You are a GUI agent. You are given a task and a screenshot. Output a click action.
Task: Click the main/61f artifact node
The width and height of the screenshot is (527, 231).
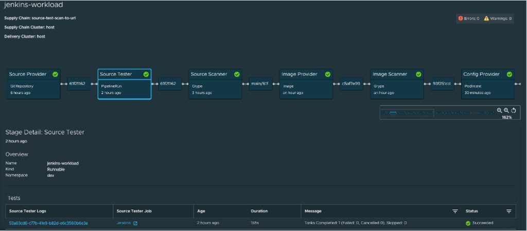click(x=261, y=84)
